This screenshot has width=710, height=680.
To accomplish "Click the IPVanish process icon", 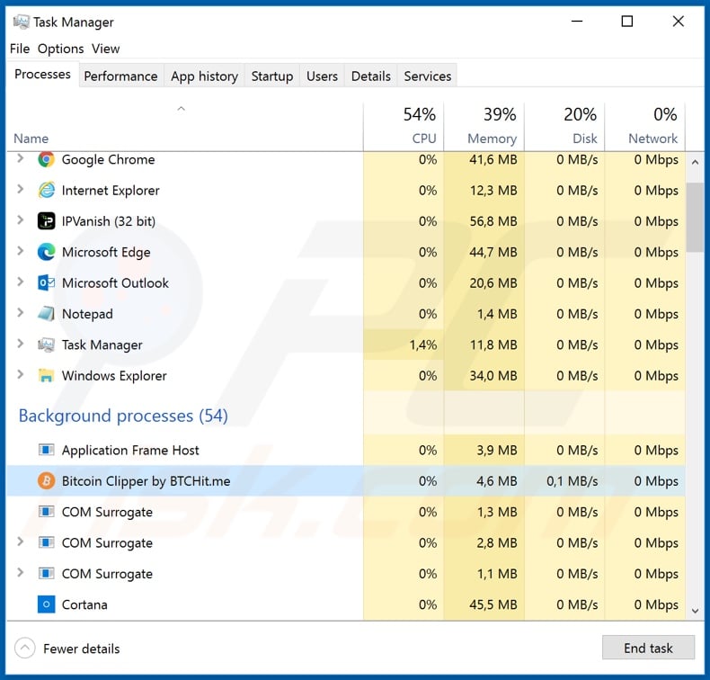I will click(x=46, y=221).
